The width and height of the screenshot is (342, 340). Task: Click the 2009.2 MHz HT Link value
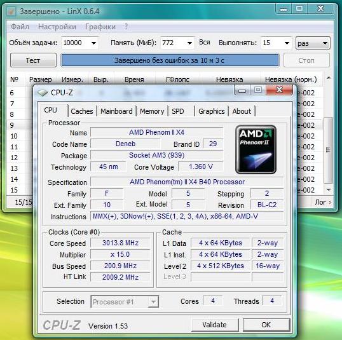pyautogui.click(x=120, y=277)
